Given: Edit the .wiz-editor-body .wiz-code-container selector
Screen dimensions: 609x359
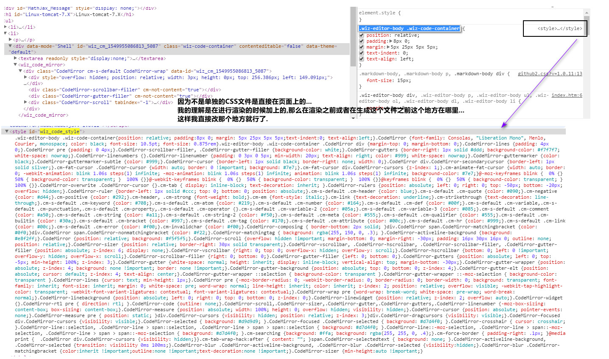Looking at the screenshot, I should [x=410, y=28].
